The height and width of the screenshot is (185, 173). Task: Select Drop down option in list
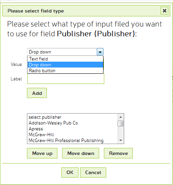coord(65,65)
